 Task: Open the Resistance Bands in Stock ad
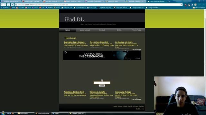point(74,92)
